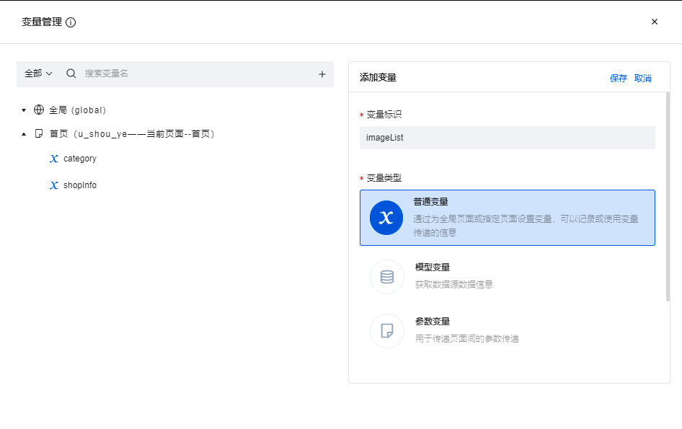Click 用于传递页面间的参数传递 description text

(x=466, y=338)
